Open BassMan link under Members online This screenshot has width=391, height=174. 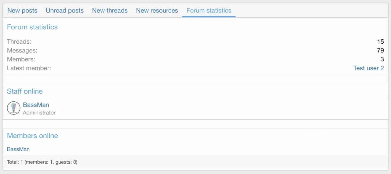click(18, 149)
